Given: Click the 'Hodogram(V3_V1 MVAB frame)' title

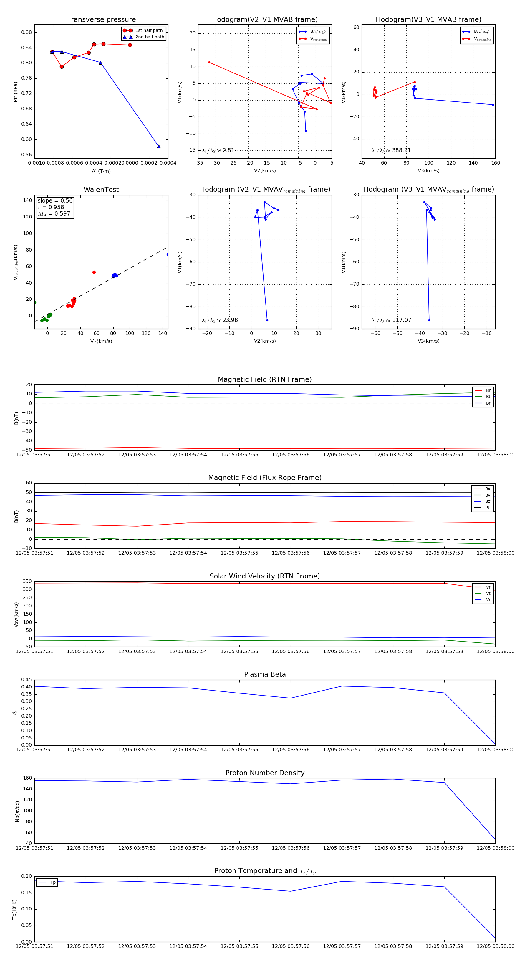Looking at the screenshot, I should [428, 20].
